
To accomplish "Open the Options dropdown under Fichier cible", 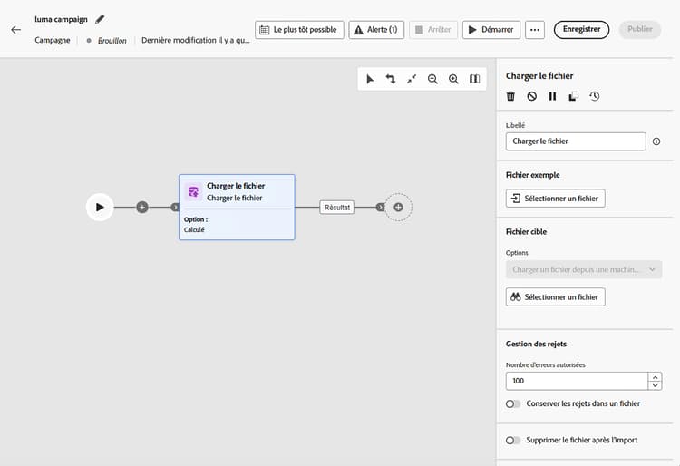I will click(x=584, y=269).
